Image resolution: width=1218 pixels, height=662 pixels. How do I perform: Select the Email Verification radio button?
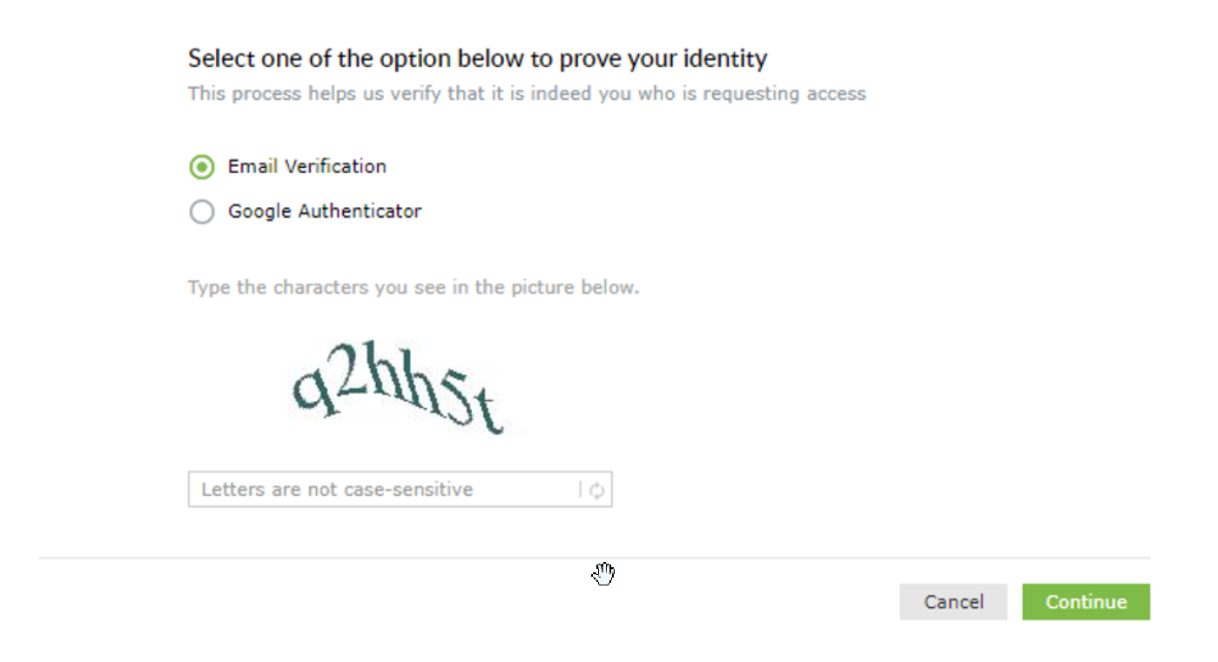202,167
